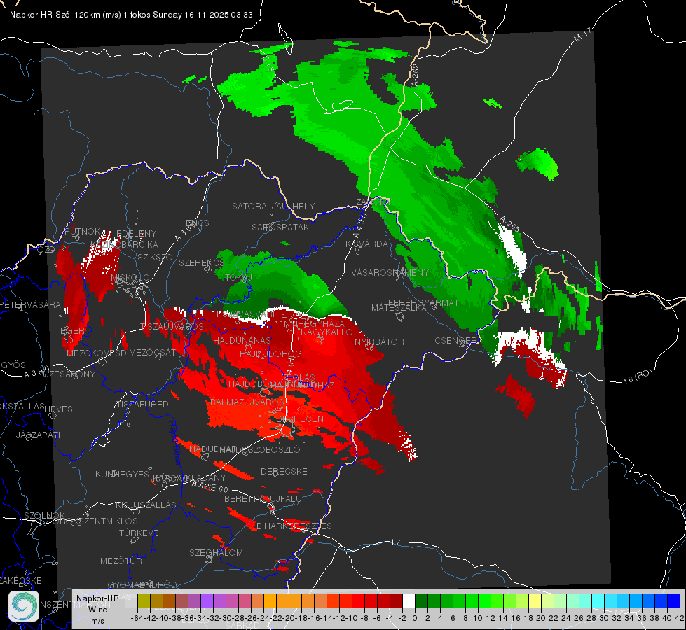Click the DEBRECEN city label
The width and height of the screenshot is (686, 630).
(300, 419)
